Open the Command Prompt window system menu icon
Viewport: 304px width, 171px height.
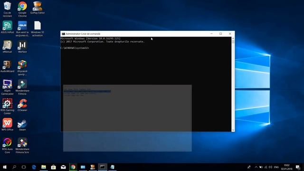pyautogui.click(x=63, y=34)
